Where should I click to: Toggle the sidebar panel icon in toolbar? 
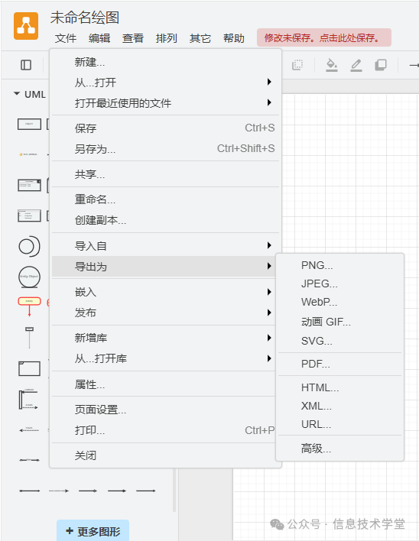pos(26,65)
